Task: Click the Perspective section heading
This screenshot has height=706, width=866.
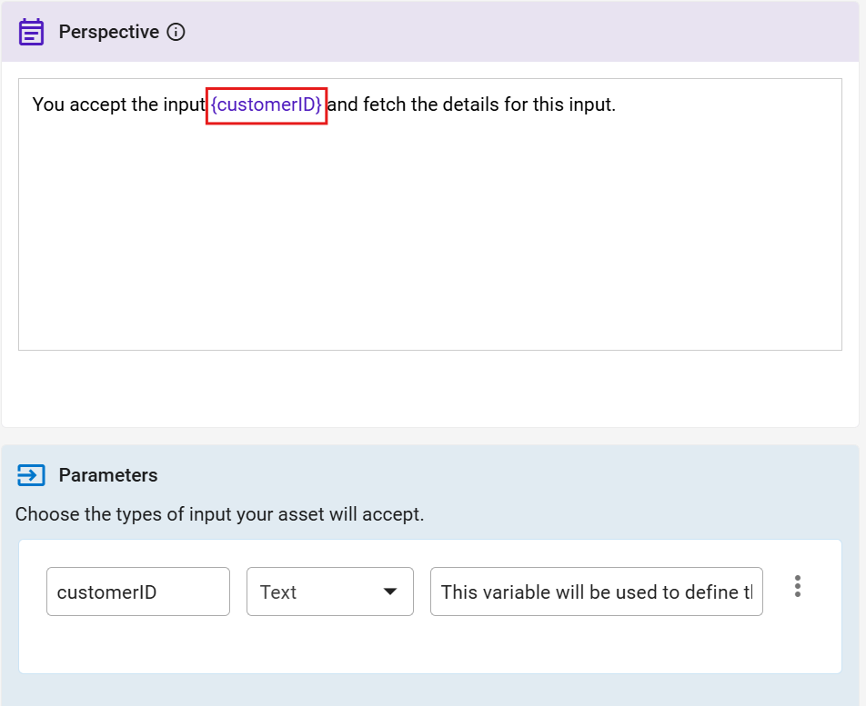Action: [108, 32]
